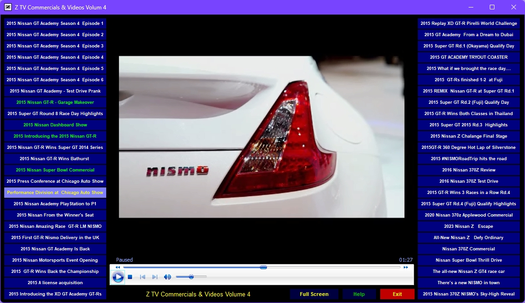Play GT-R 360 Degree Hot Lap of Silverstone

click(x=469, y=148)
